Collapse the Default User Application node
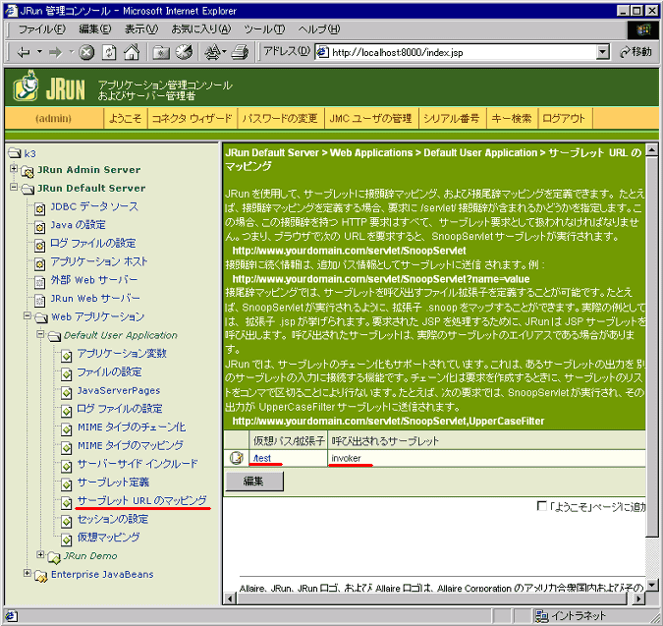This screenshot has width=663, height=626. pos(40,334)
